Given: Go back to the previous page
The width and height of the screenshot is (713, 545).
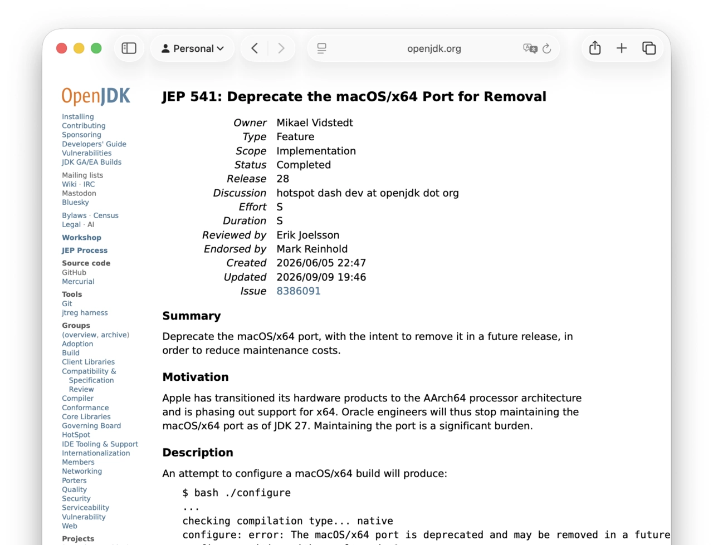Looking at the screenshot, I should coord(255,48).
